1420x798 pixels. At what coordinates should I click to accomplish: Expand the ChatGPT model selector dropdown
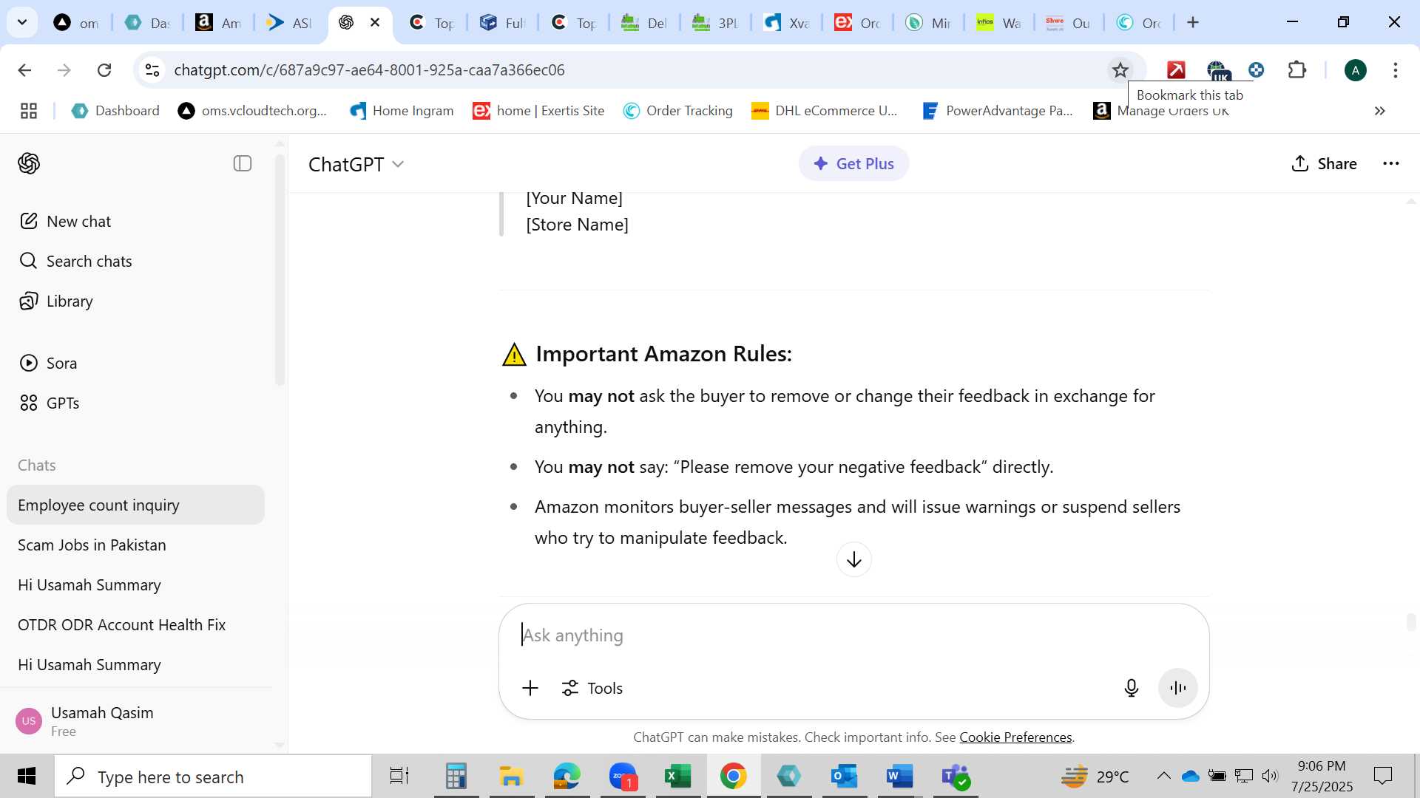(x=356, y=164)
